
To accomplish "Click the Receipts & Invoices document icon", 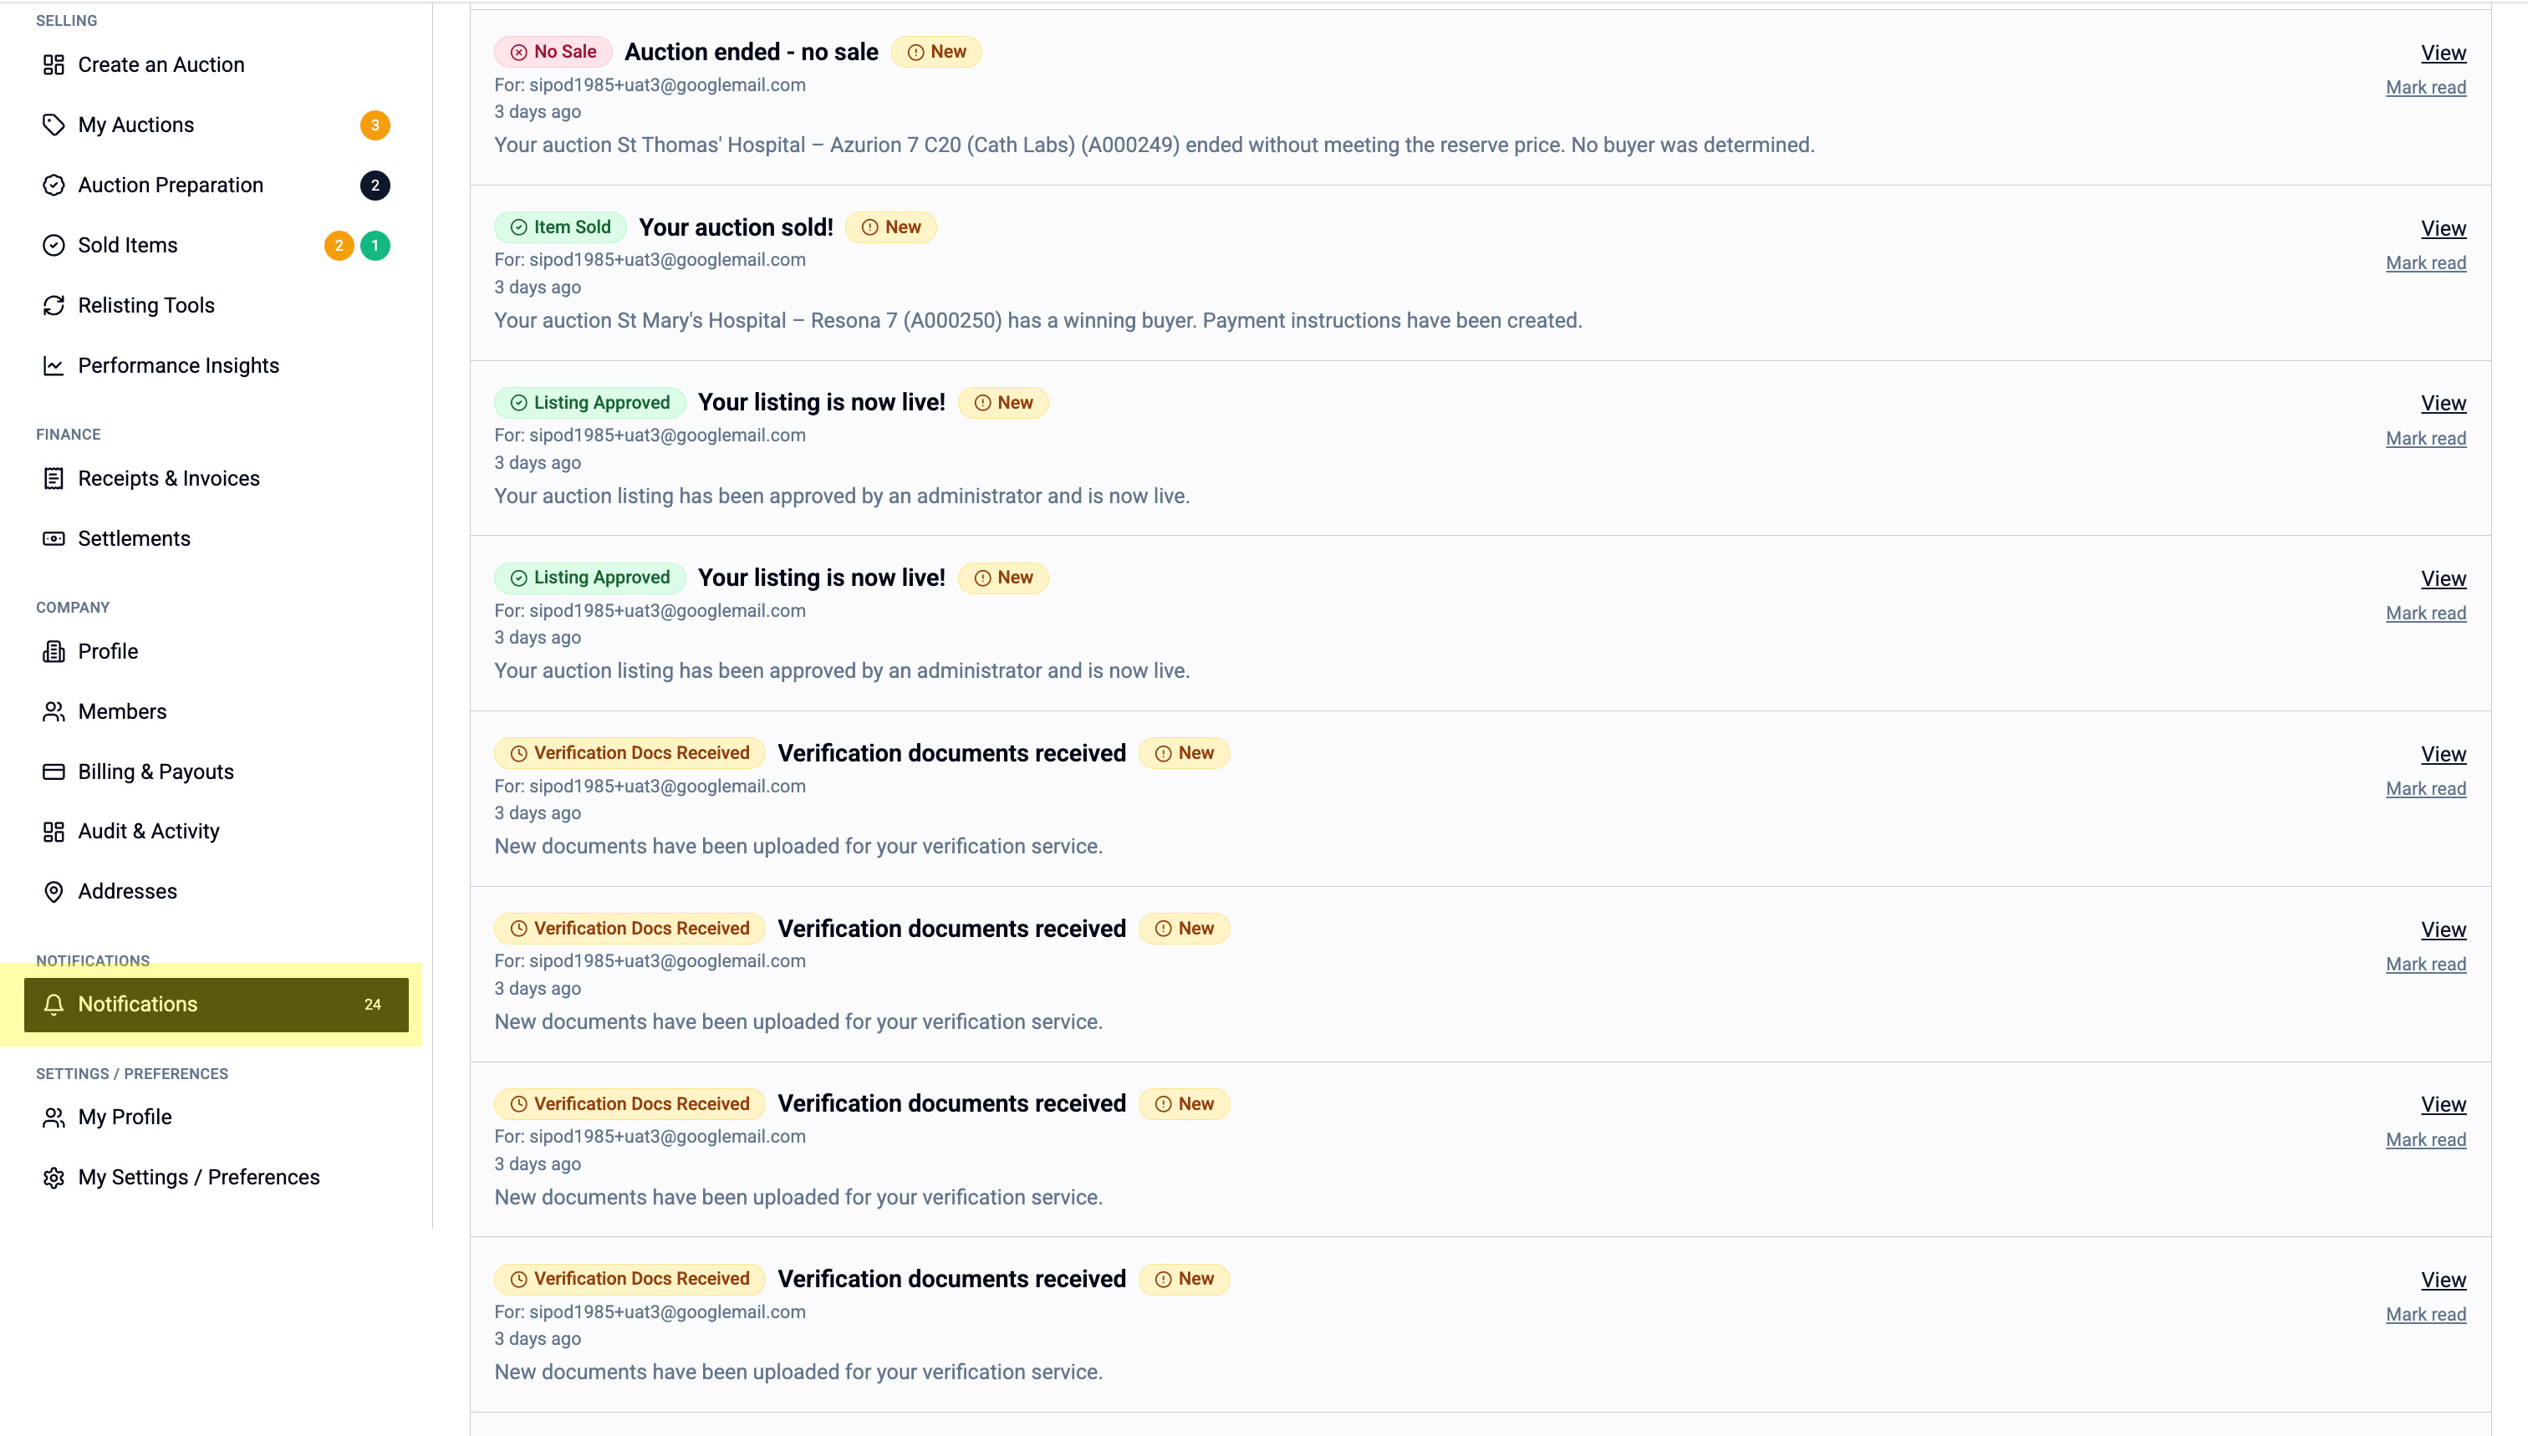I will pyautogui.click(x=54, y=478).
